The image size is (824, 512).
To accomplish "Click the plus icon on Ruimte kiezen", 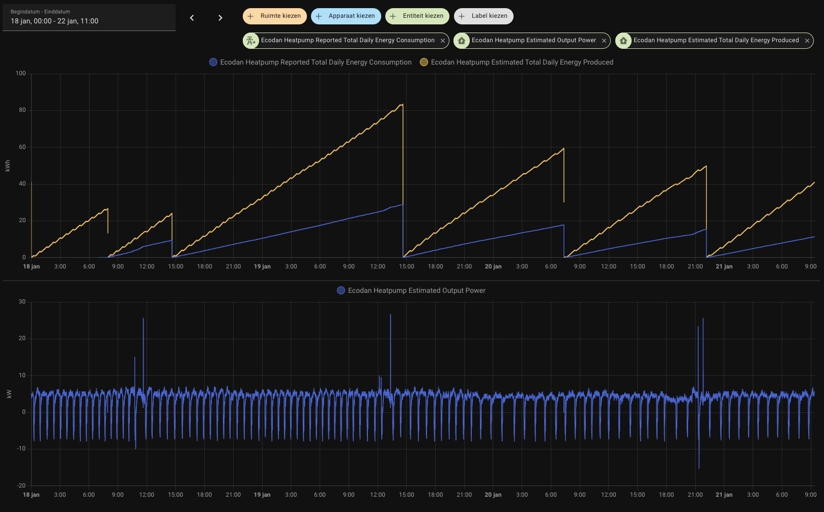I will coord(250,16).
